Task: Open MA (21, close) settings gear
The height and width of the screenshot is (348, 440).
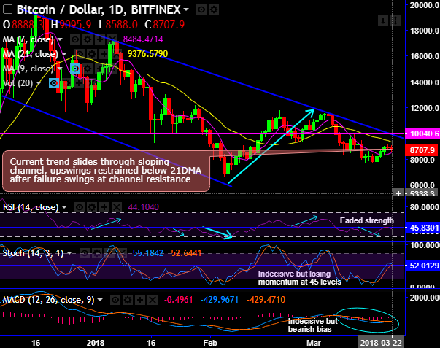Action: pos(92,54)
